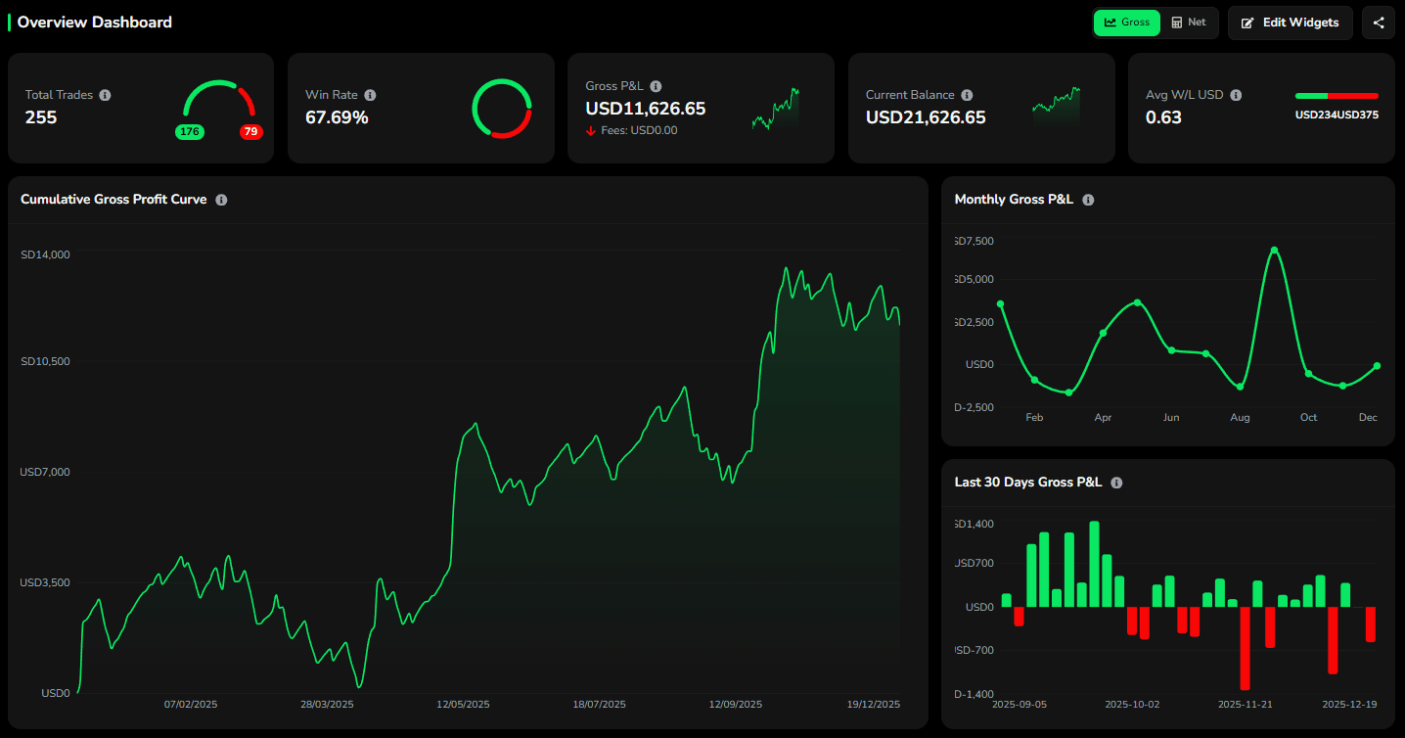
Task: Click the Gross P&L sparkline chart
Action: (774, 108)
